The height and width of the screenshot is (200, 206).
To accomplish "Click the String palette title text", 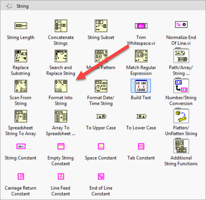I will (23, 6).
